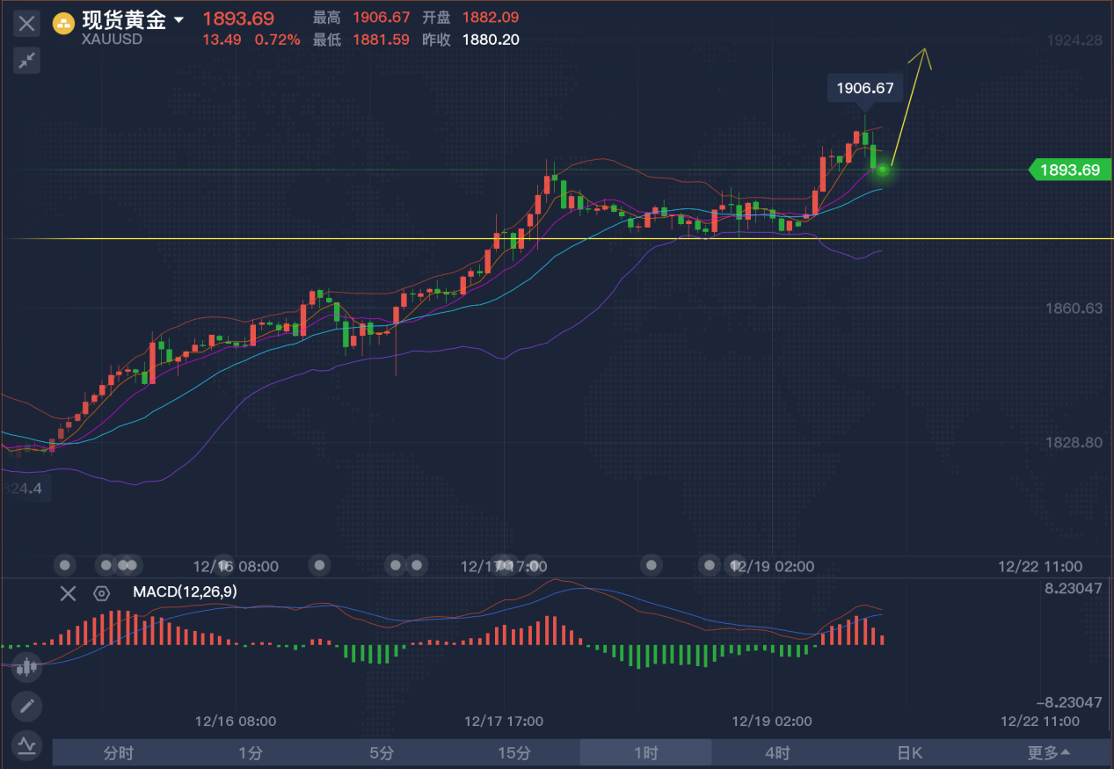The height and width of the screenshot is (769, 1114).
Task: Open the indicators line icon
Action: pyautogui.click(x=26, y=744)
